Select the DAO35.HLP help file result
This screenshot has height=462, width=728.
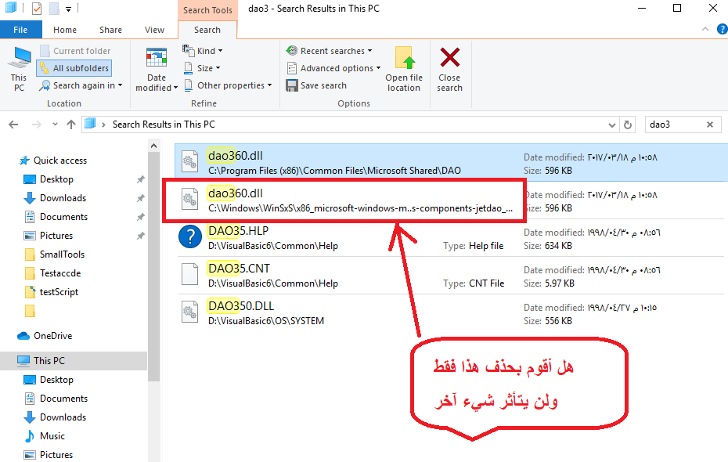(x=452, y=238)
